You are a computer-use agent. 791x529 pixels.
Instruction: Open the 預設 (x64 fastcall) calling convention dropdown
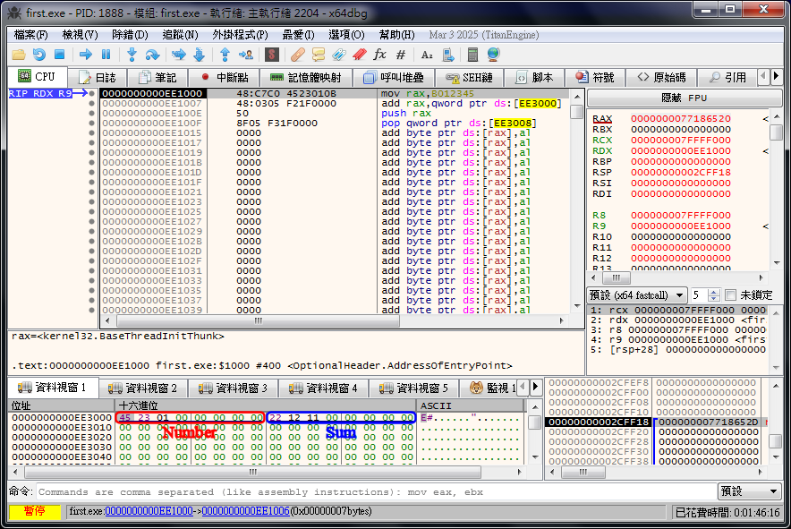coord(637,295)
